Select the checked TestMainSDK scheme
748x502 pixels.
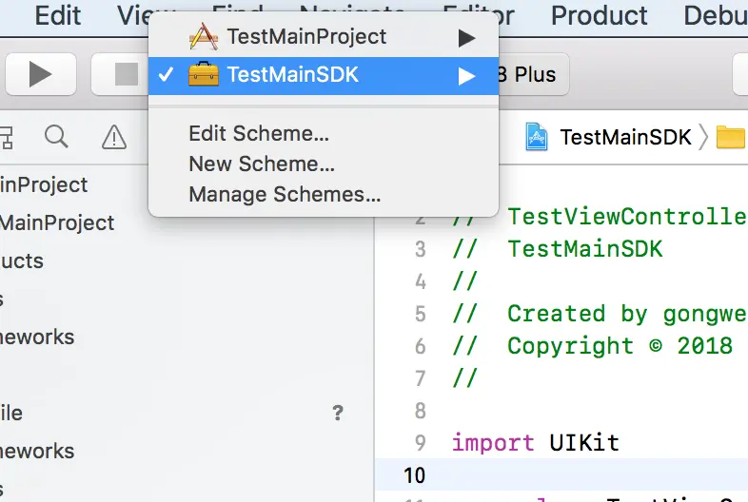[324, 75]
